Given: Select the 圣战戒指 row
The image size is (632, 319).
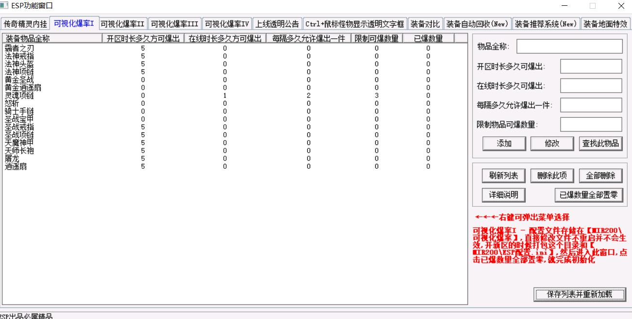Looking at the screenshot, I should click(x=235, y=127).
